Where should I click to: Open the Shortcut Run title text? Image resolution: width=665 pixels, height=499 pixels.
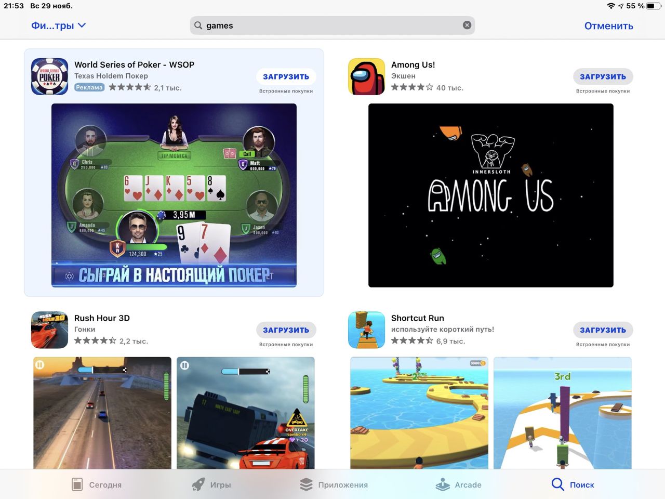[418, 318]
